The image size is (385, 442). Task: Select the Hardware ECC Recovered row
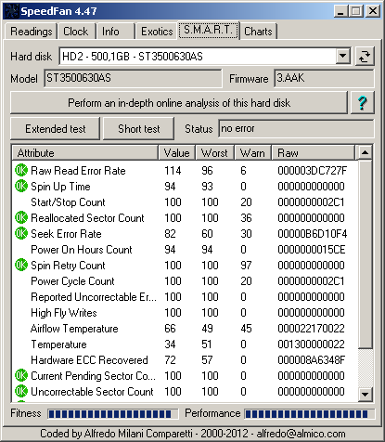(185, 359)
